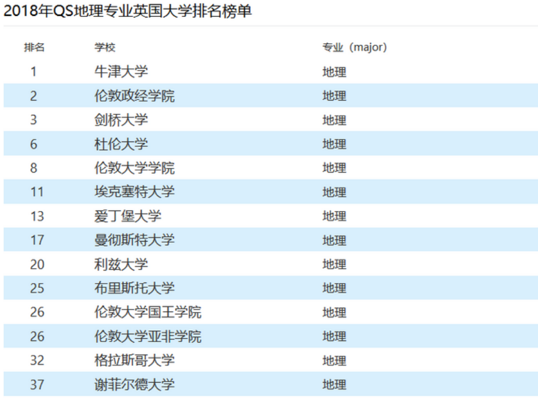This screenshot has width=538, height=399.
Task: Click 地理 major in 伦敦政经学院 row
Action: click(334, 96)
